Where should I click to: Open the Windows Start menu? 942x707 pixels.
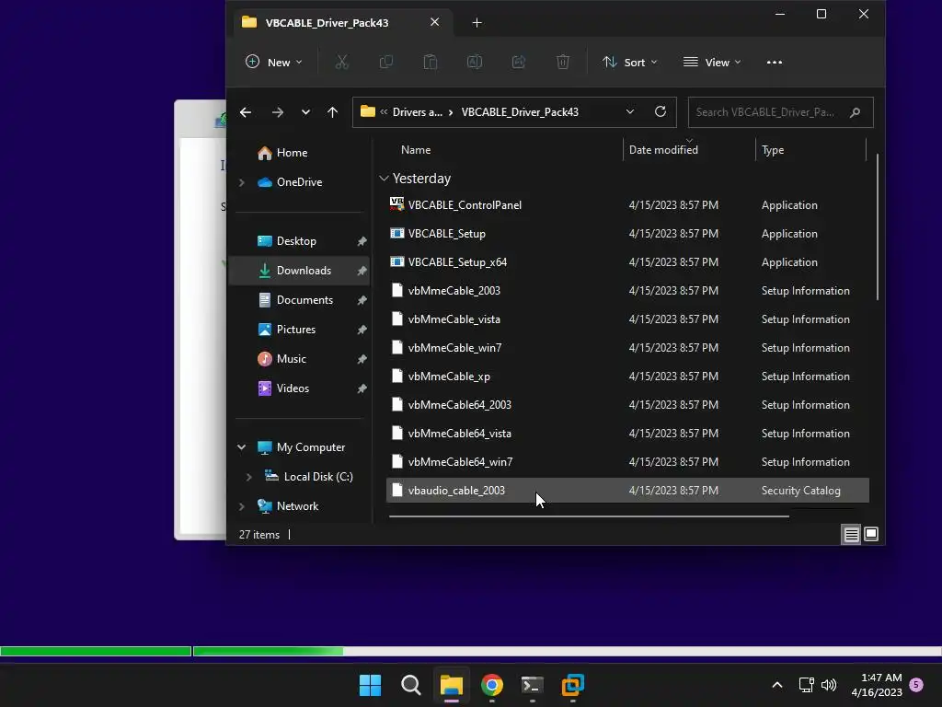[370, 685]
